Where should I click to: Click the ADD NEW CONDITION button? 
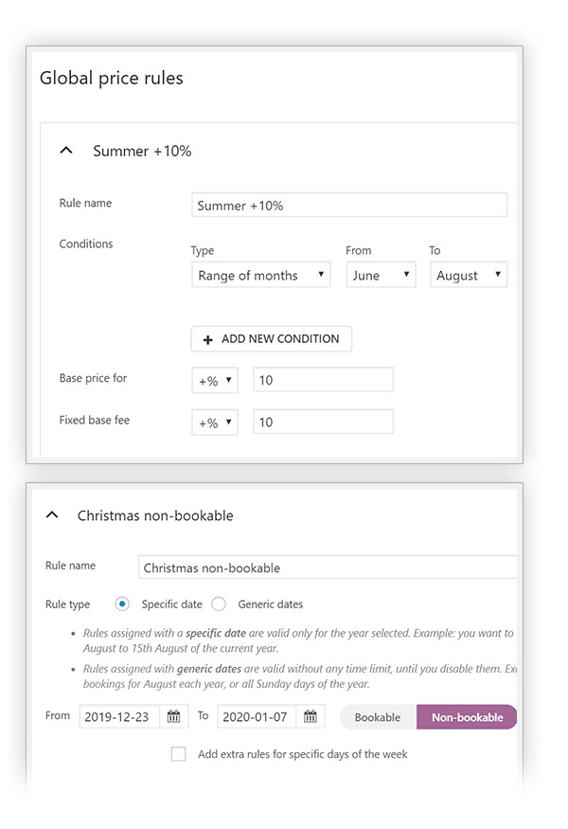coord(272,339)
